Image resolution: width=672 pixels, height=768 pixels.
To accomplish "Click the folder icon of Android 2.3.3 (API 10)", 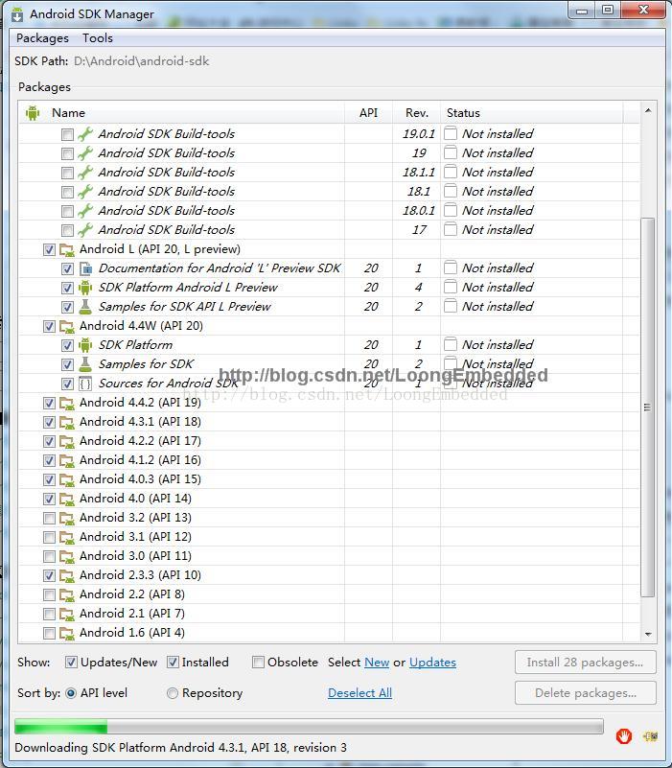I will 66,575.
